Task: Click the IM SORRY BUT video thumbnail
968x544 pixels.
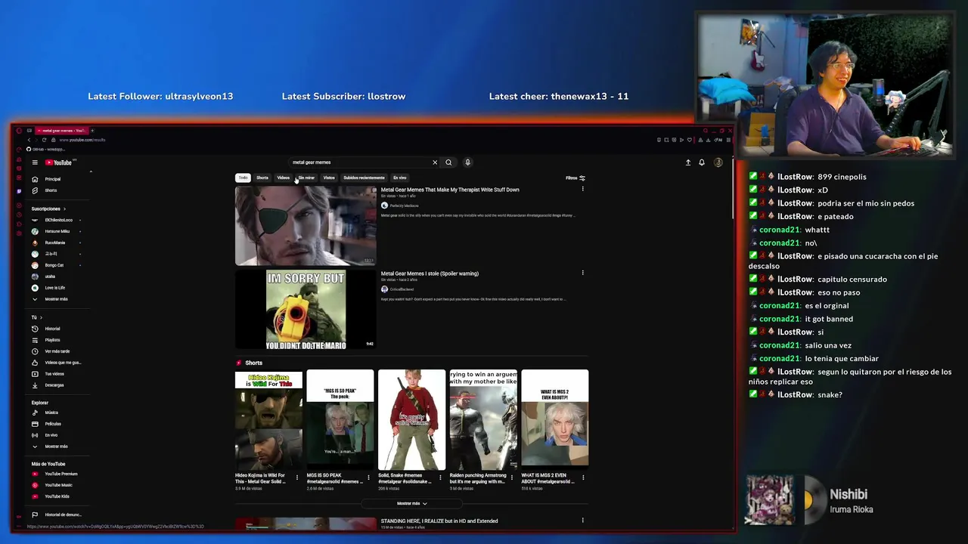Action: (x=306, y=310)
